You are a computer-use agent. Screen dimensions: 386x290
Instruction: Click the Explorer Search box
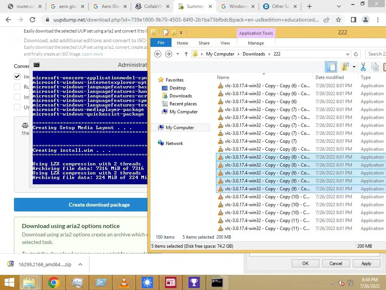(x=376, y=54)
